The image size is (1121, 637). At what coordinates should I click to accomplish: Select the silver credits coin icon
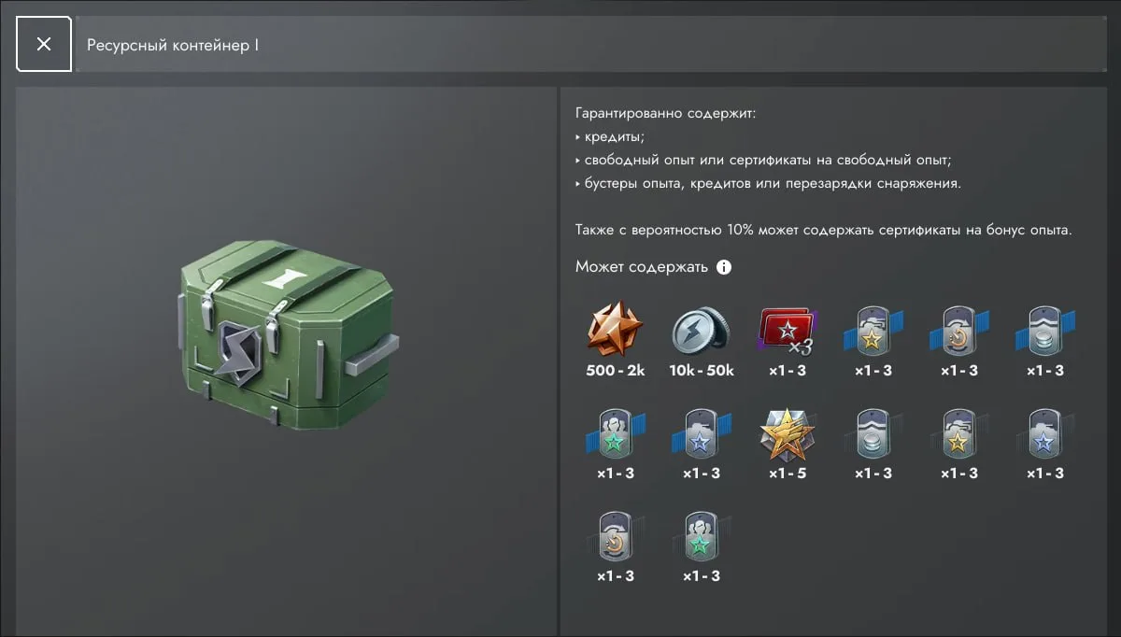click(x=702, y=330)
